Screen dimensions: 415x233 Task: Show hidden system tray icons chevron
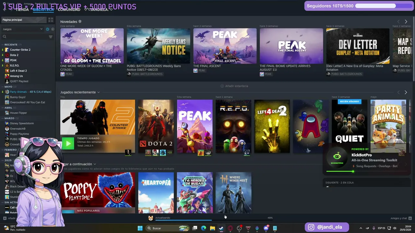tap(361, 228)
